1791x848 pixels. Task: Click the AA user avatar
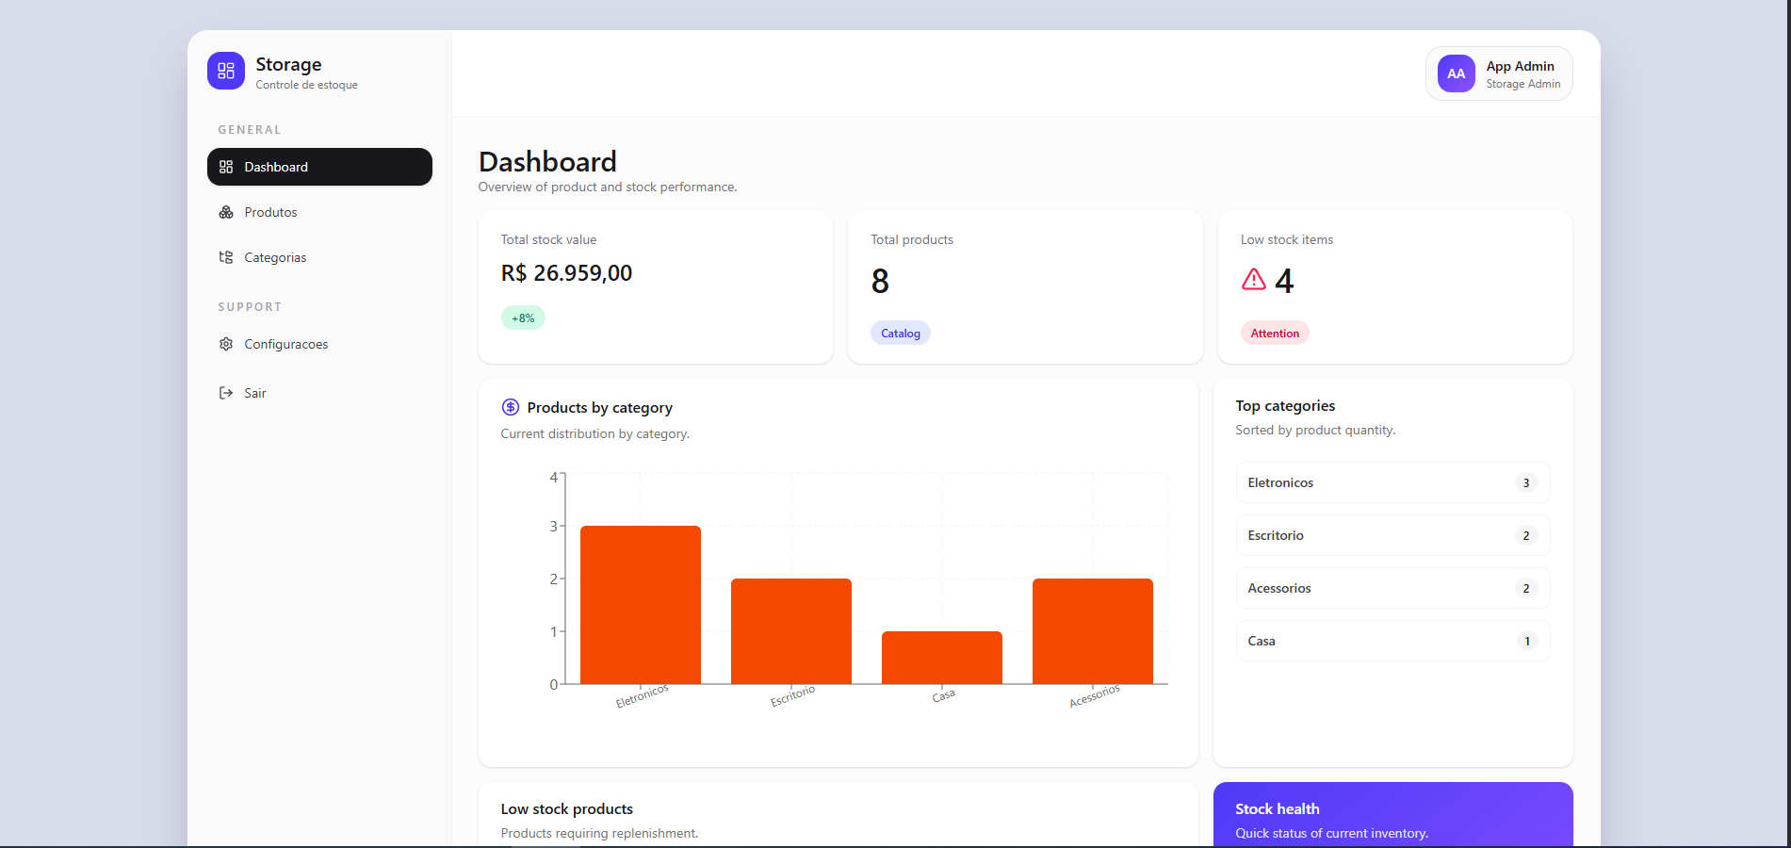[1456, 73]
